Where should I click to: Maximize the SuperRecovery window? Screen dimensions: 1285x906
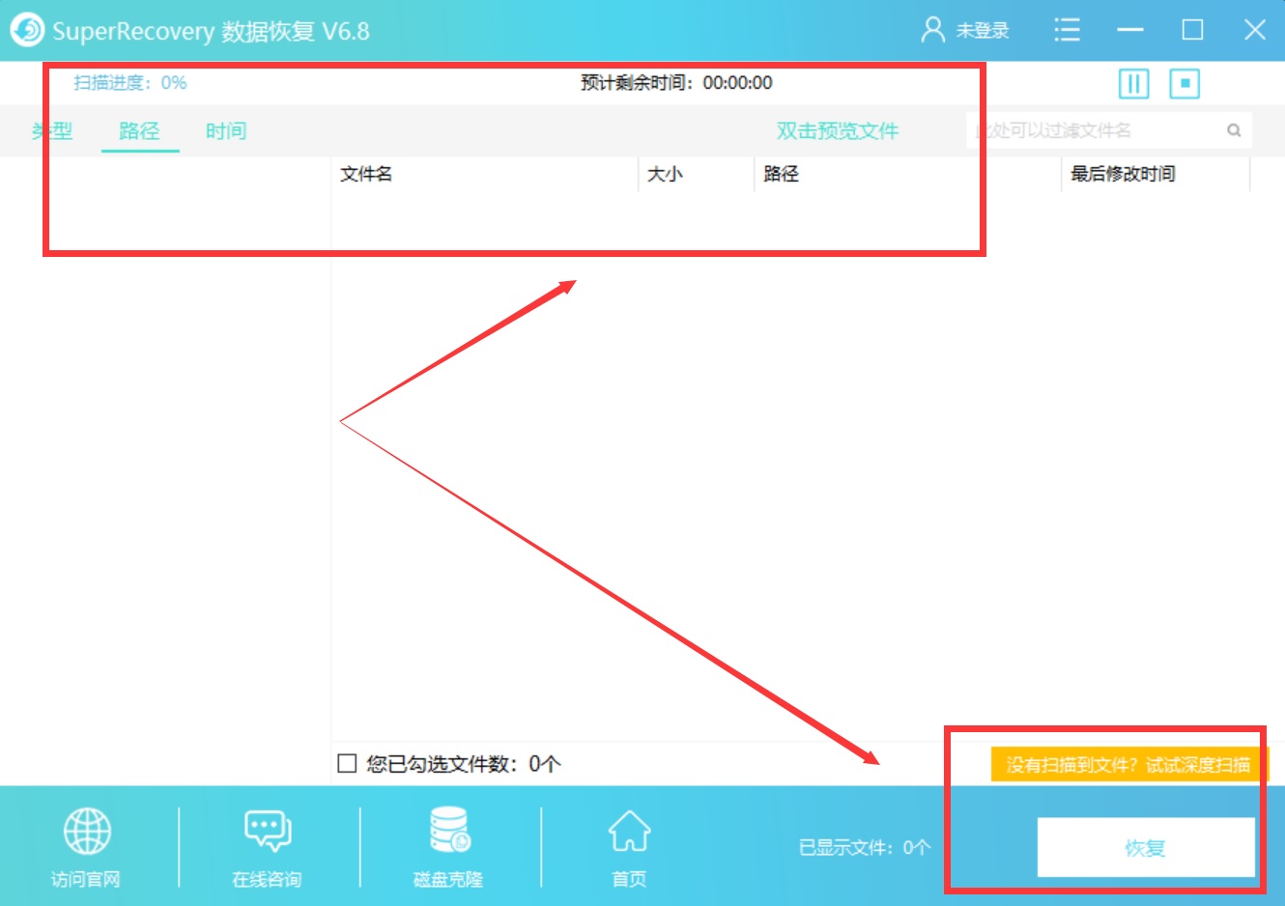[x=1192, y=30]
